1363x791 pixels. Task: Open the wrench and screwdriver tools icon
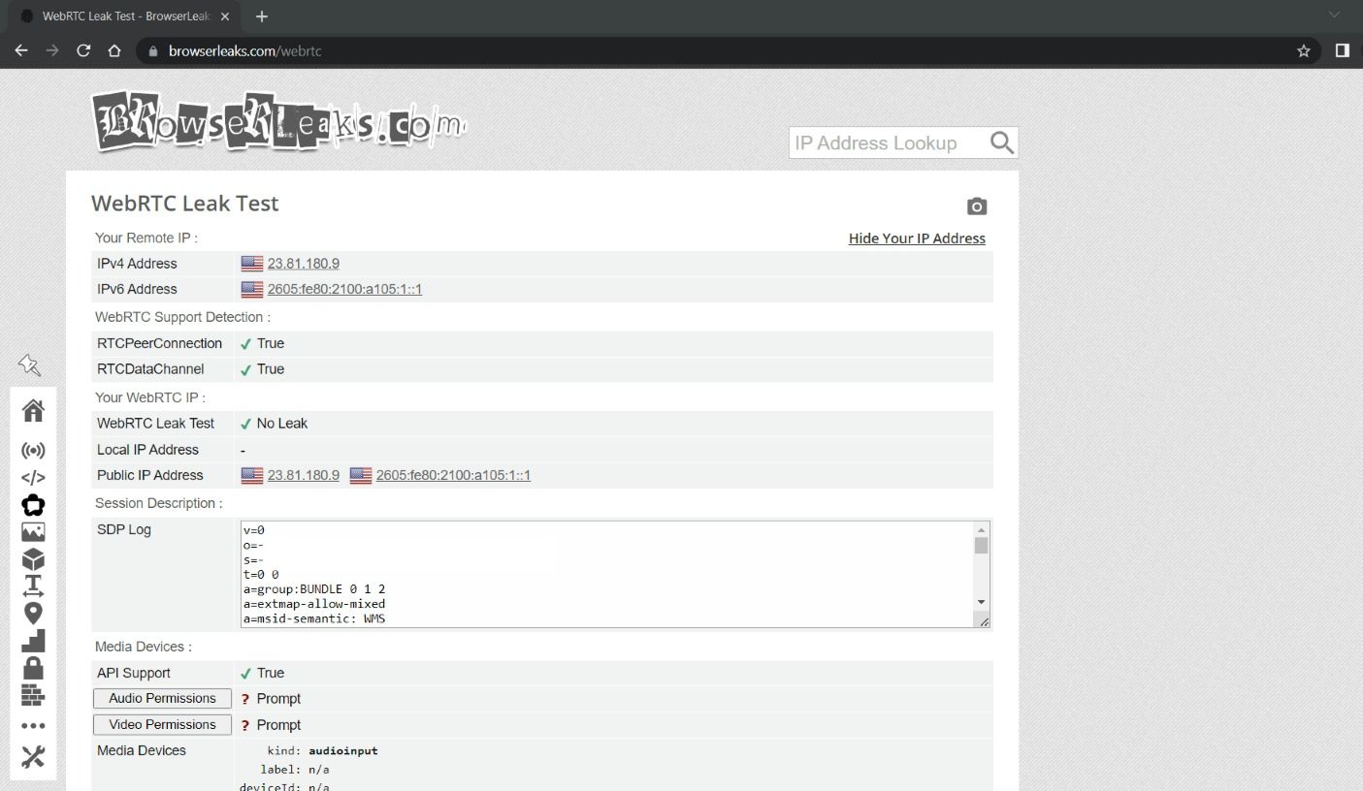[33, 757]
